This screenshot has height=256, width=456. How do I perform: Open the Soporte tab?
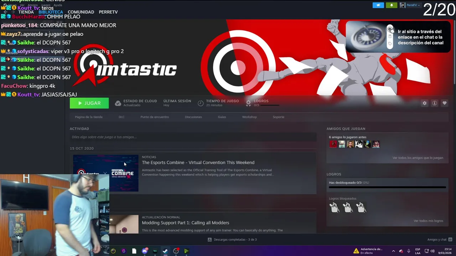[279, 117]
